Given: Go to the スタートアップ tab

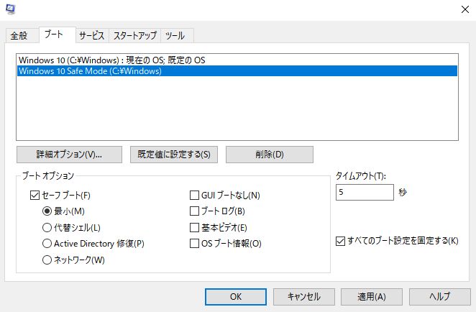Looking at the screenshot, I should (x=135, y=36).
